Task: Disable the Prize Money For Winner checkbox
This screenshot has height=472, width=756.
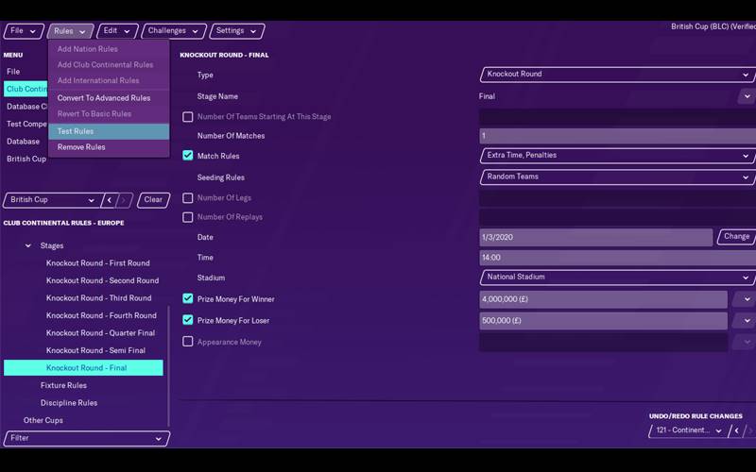Action: pos(188,299)
